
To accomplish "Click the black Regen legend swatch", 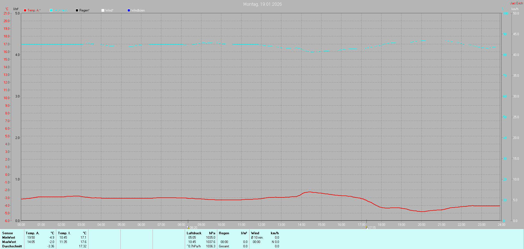I will [77, 10].
